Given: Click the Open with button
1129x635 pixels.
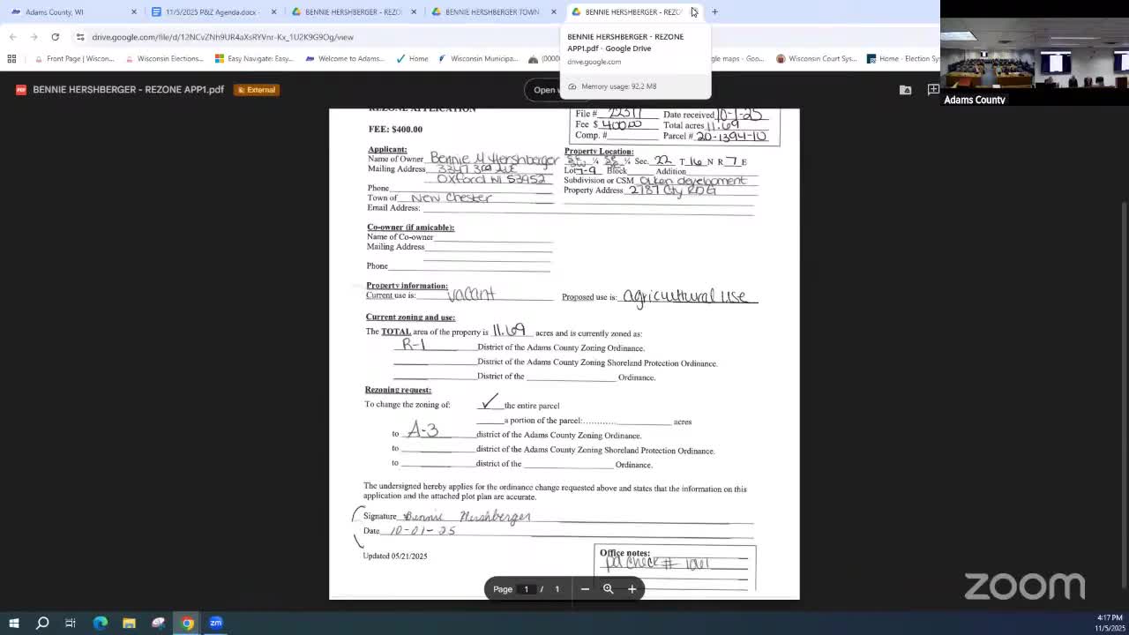Looking at the screenshot, I should [545, 90].
